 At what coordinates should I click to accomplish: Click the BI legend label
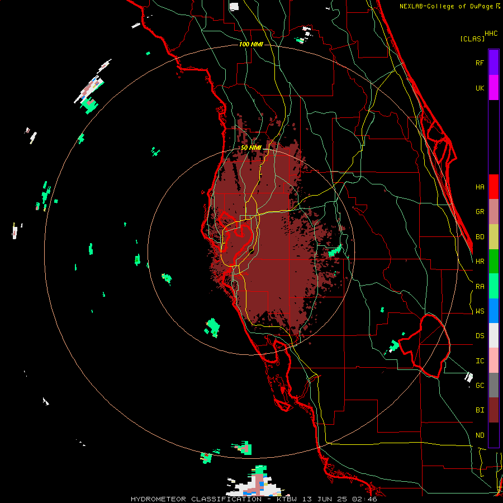(480, 410)
